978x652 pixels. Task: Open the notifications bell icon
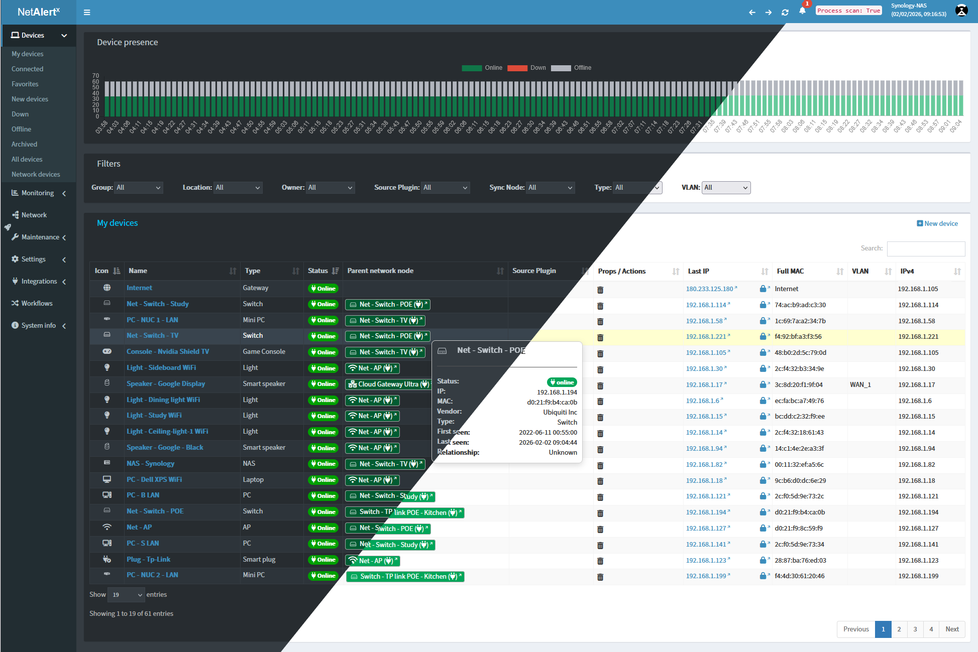[x=802, y=11]
